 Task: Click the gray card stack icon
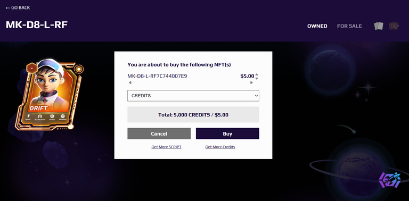(x=379, y=26)
